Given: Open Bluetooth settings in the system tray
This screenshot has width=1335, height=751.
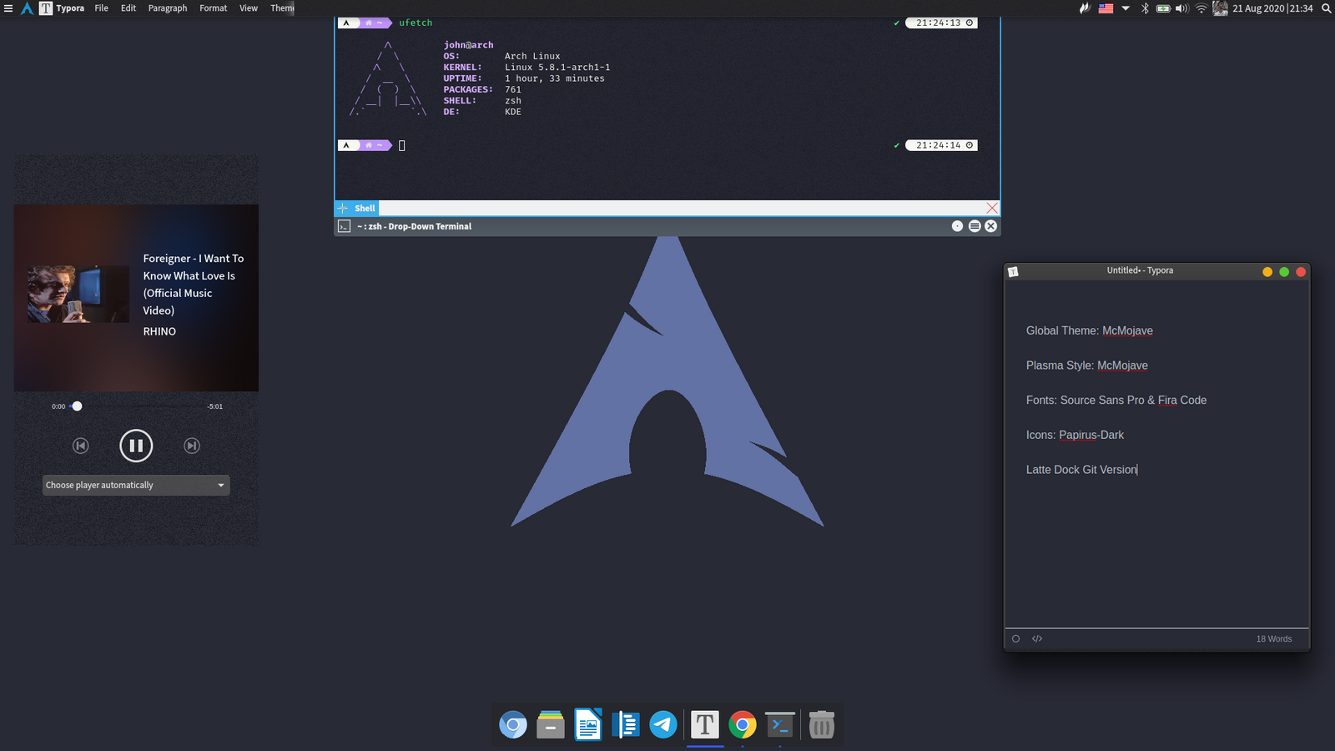Looking at the screenshot, I should (x=1145, y=8).
